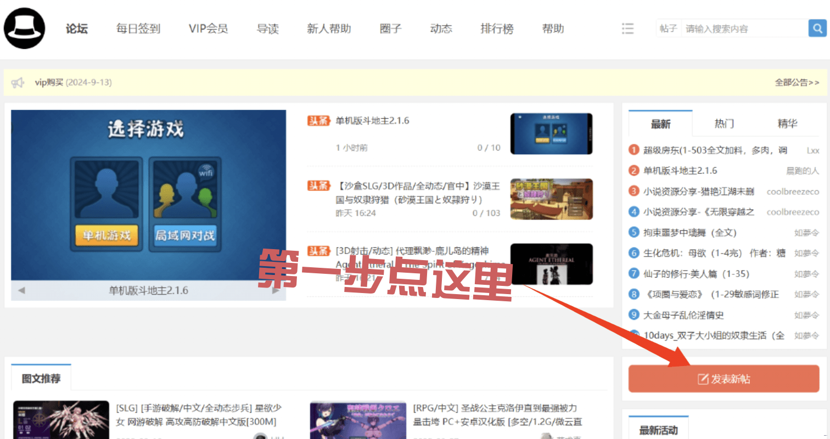Screen dimensions: 830x439
Task: Open the 全部公告>> link
Action: (x=797, y=83)
